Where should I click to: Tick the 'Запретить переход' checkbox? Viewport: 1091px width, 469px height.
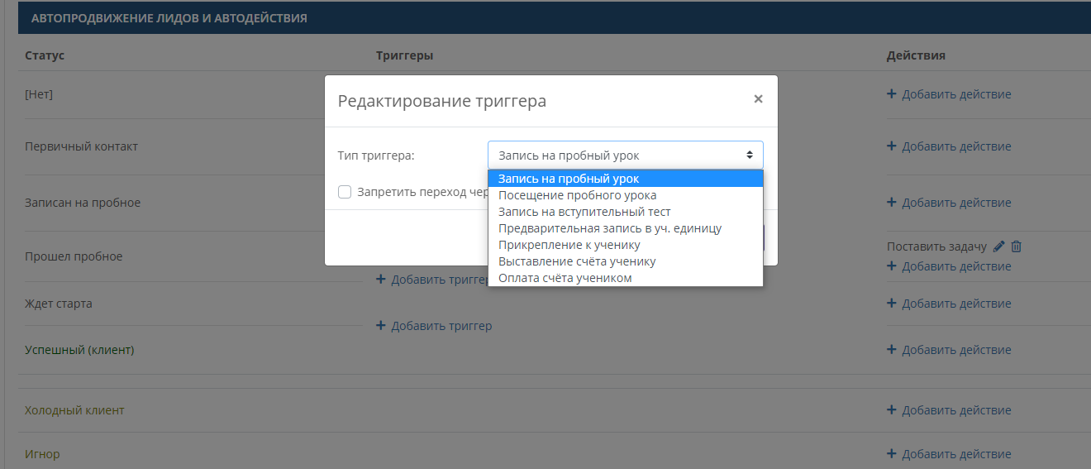(345, 192)
